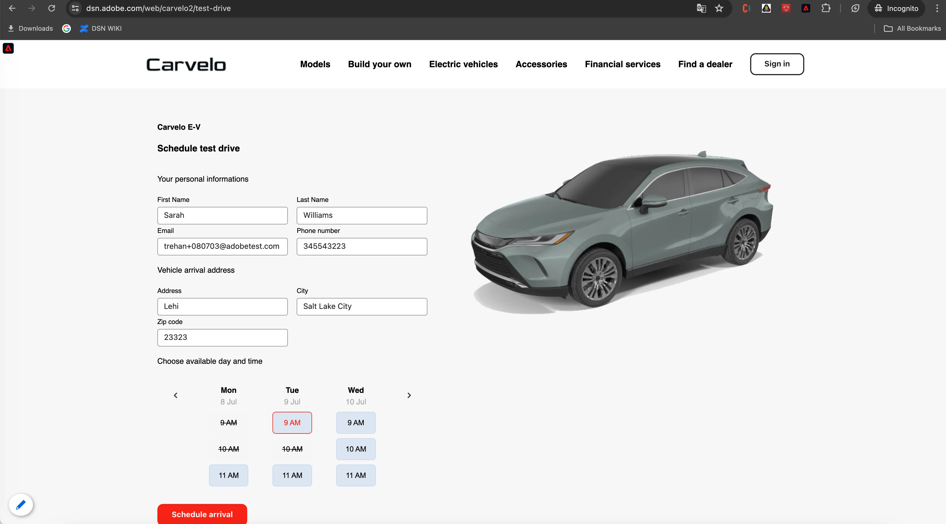Click the Adobe red logo badge on page
946x524 pixels.
click(x=9, y=48)
